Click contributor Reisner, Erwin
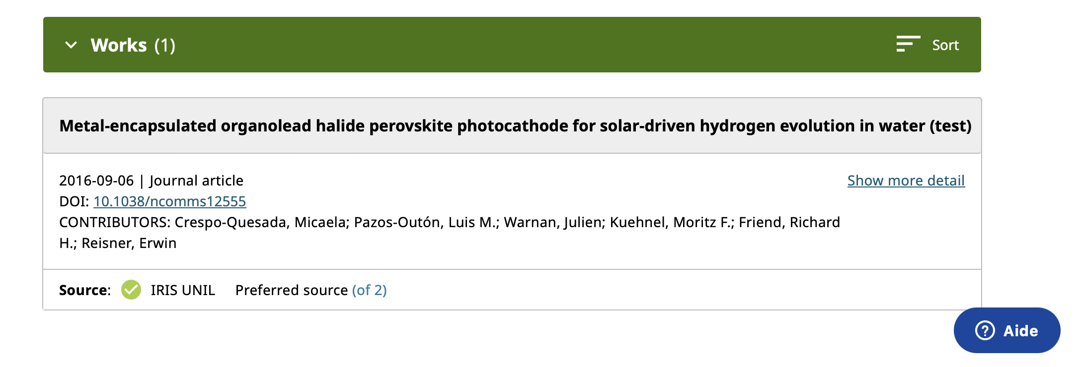The height and width of the screenshot is (367, 1080). coord(129,243)
